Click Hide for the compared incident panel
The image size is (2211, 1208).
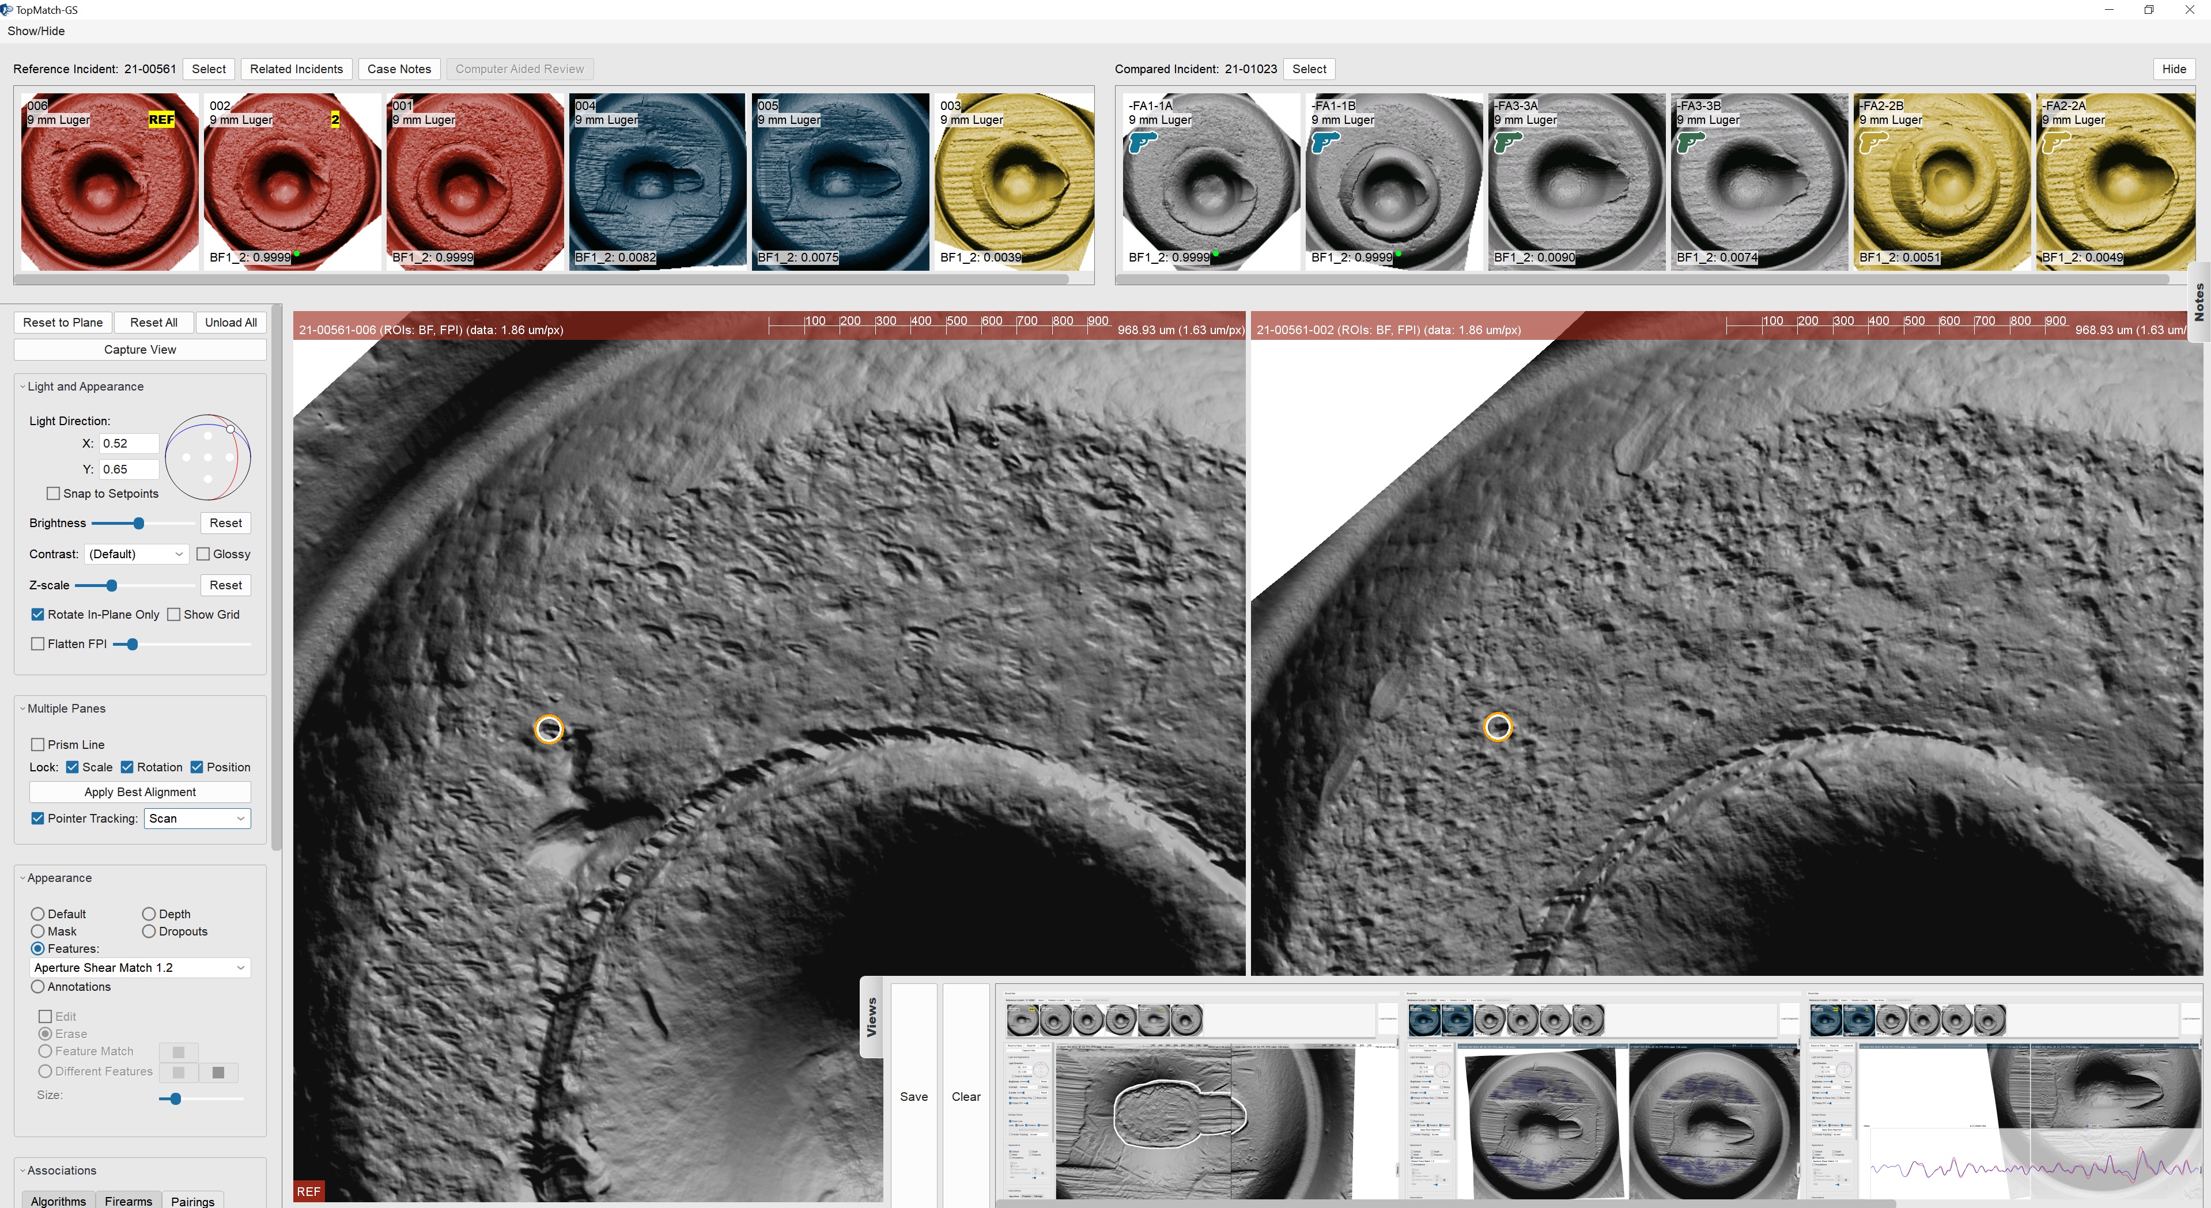(x=2174, y=69)
